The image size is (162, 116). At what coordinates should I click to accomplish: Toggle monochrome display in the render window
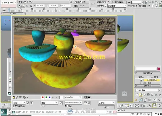tap(57, 97)
